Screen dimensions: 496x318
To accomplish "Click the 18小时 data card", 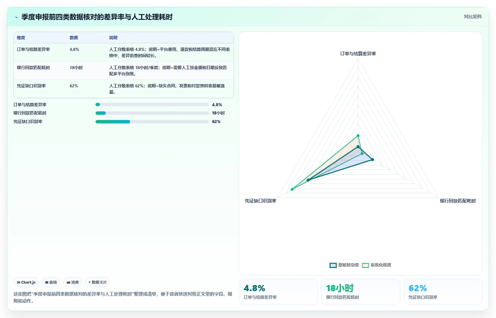I will click(361, 292).
